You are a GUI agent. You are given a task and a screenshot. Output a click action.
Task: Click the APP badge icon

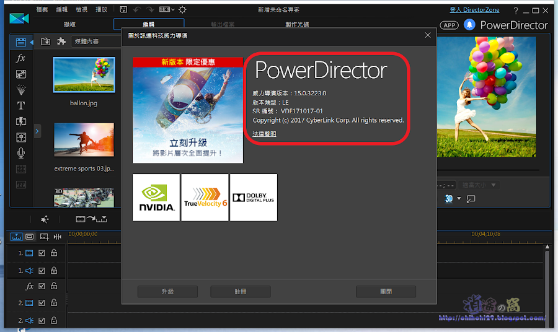(449, 25)
